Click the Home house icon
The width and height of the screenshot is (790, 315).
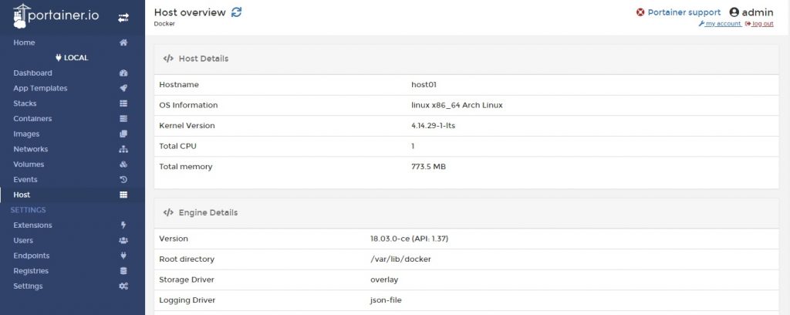coord(123,42)
